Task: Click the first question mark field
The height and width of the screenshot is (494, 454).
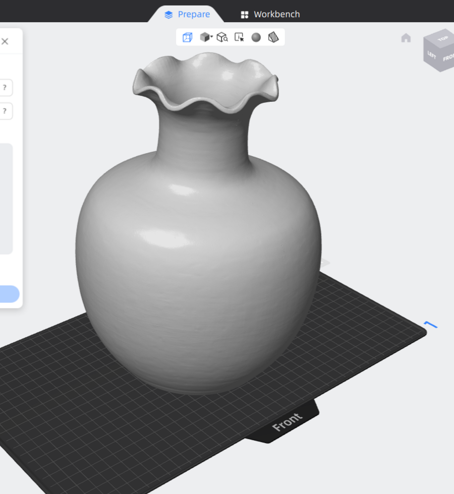Action: 5,88
